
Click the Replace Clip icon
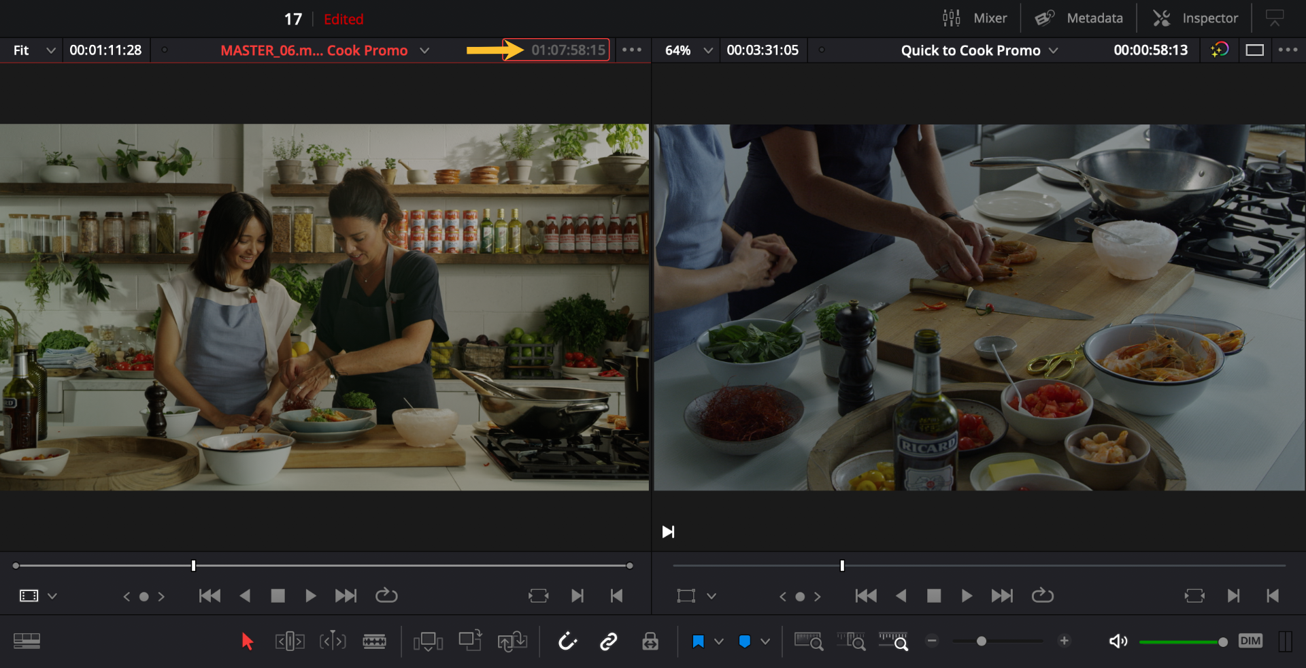coord(512,641)
